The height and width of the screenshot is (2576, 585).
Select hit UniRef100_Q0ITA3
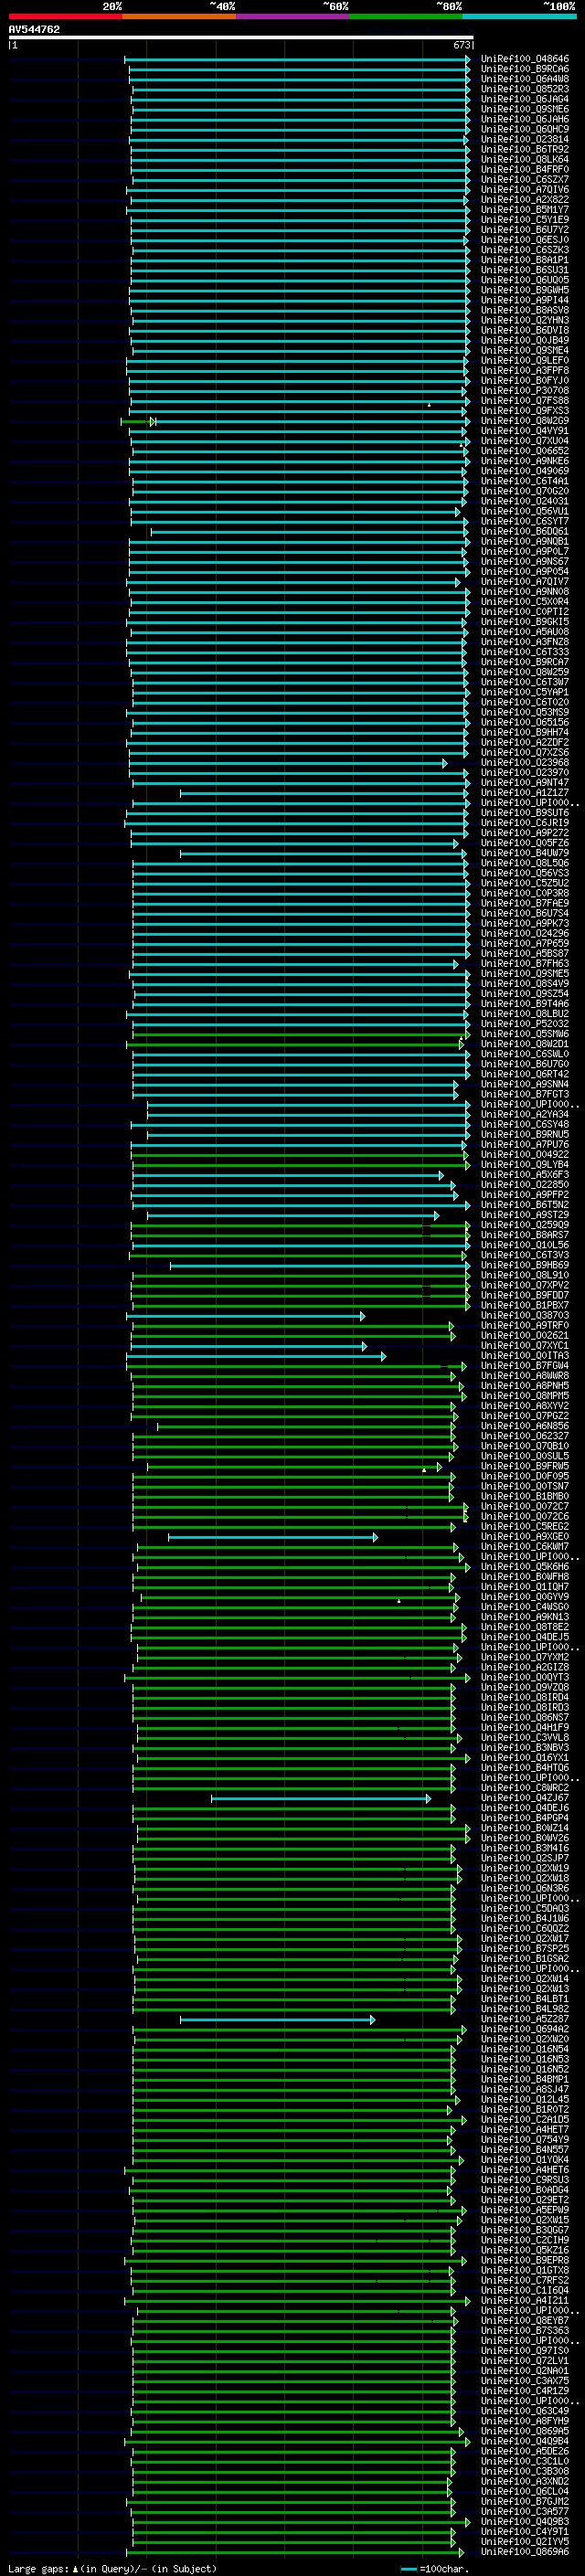pos(525,1356)
